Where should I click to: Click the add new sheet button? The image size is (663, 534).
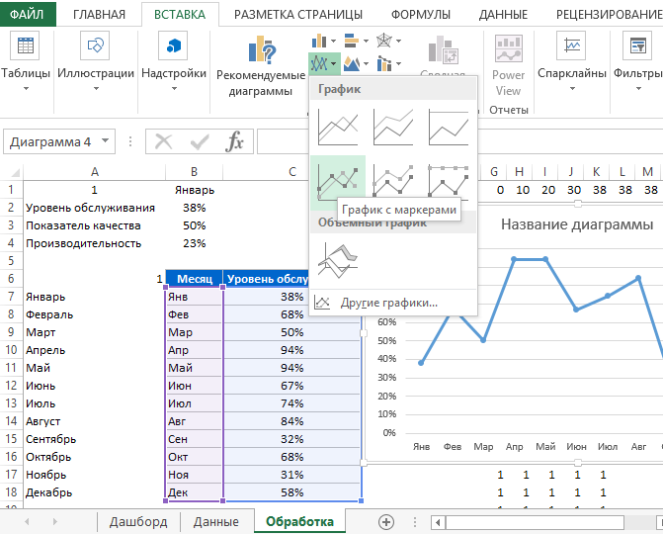(x=386, y=521)
